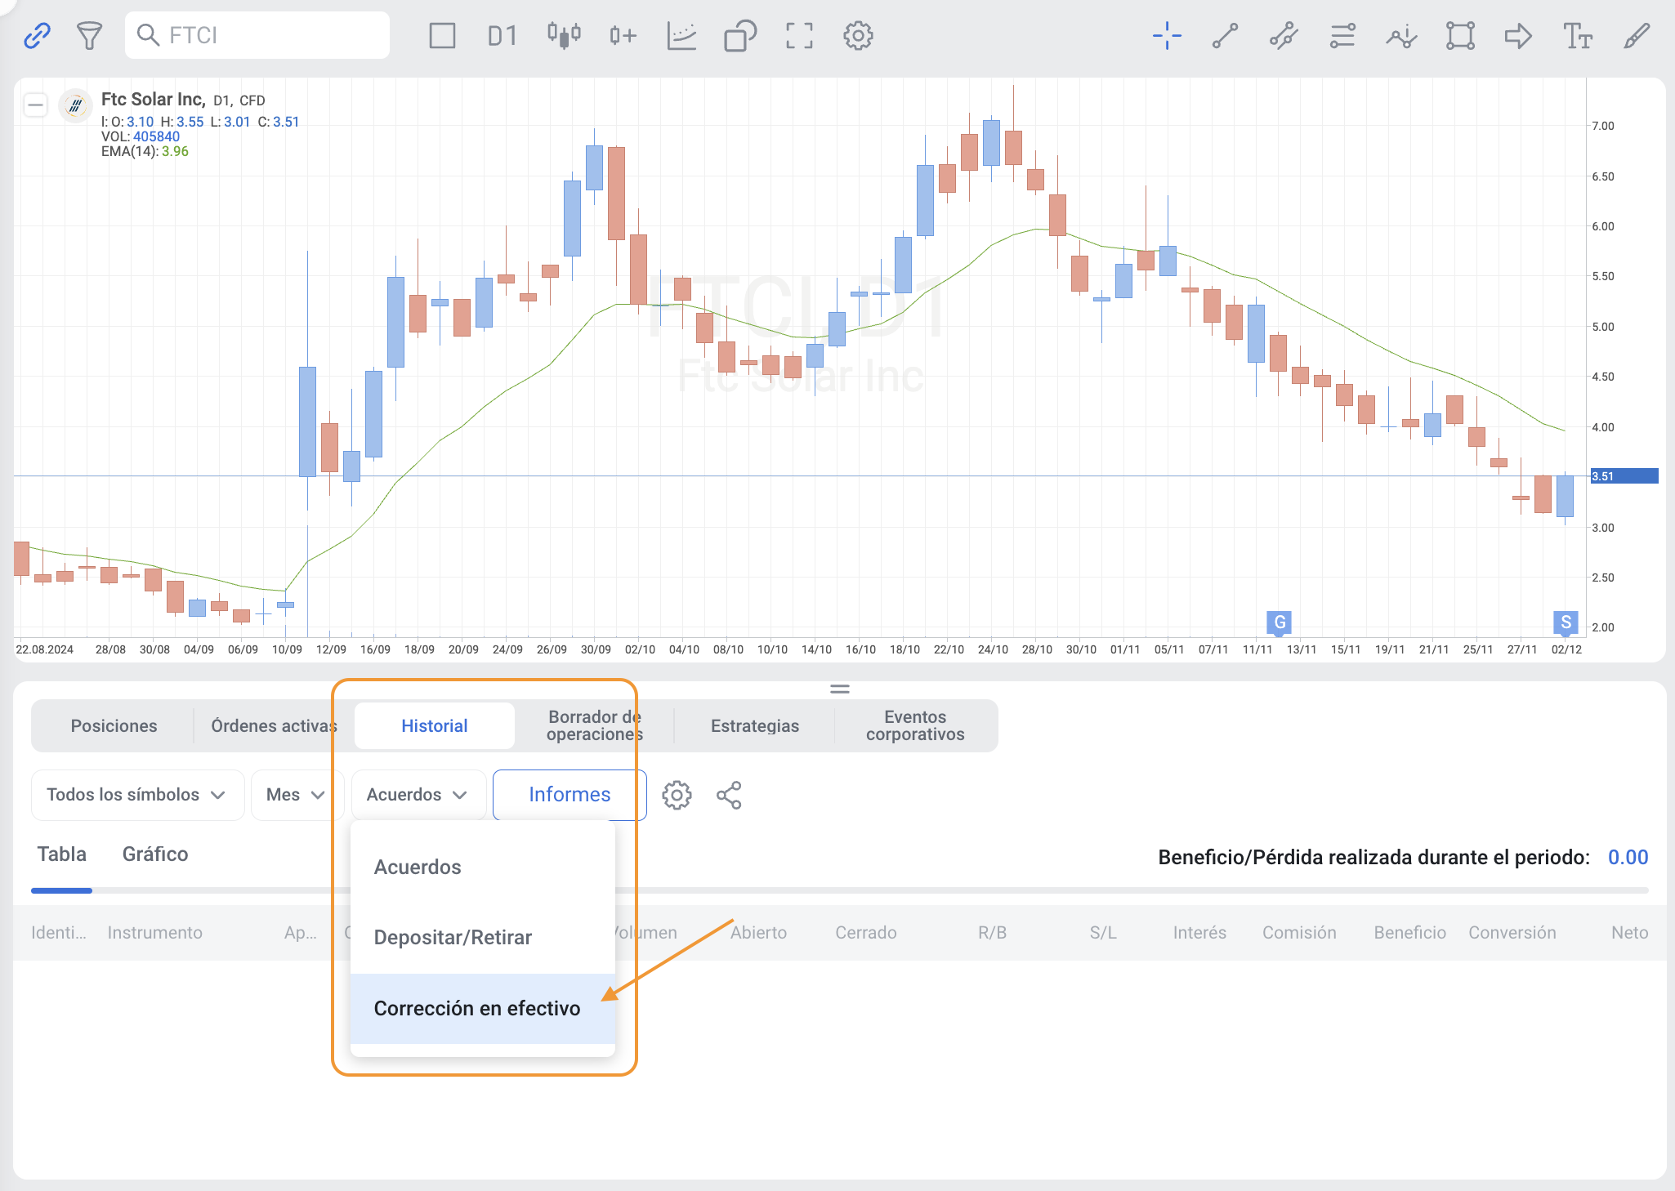Select the crosshair cursor tool
The width and height of the screenshot is (1675, 1191).
pos(1167,35)
